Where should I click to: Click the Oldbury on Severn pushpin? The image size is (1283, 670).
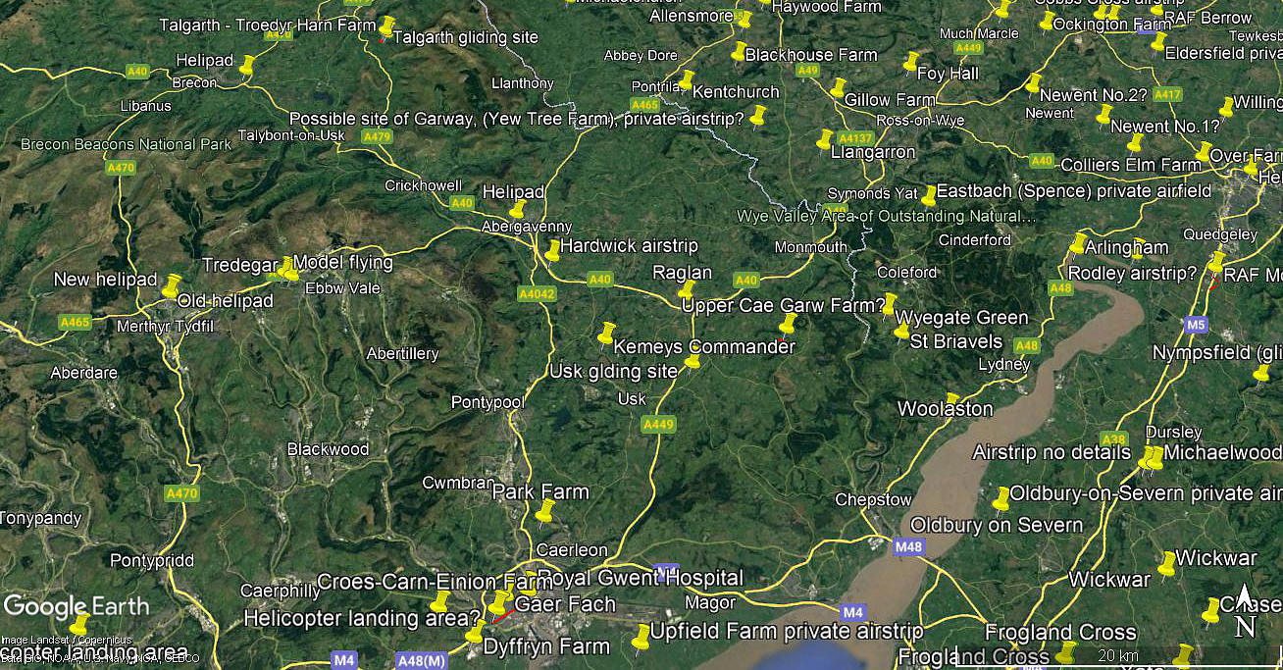pyautogui.click(x=1001, y=499)
